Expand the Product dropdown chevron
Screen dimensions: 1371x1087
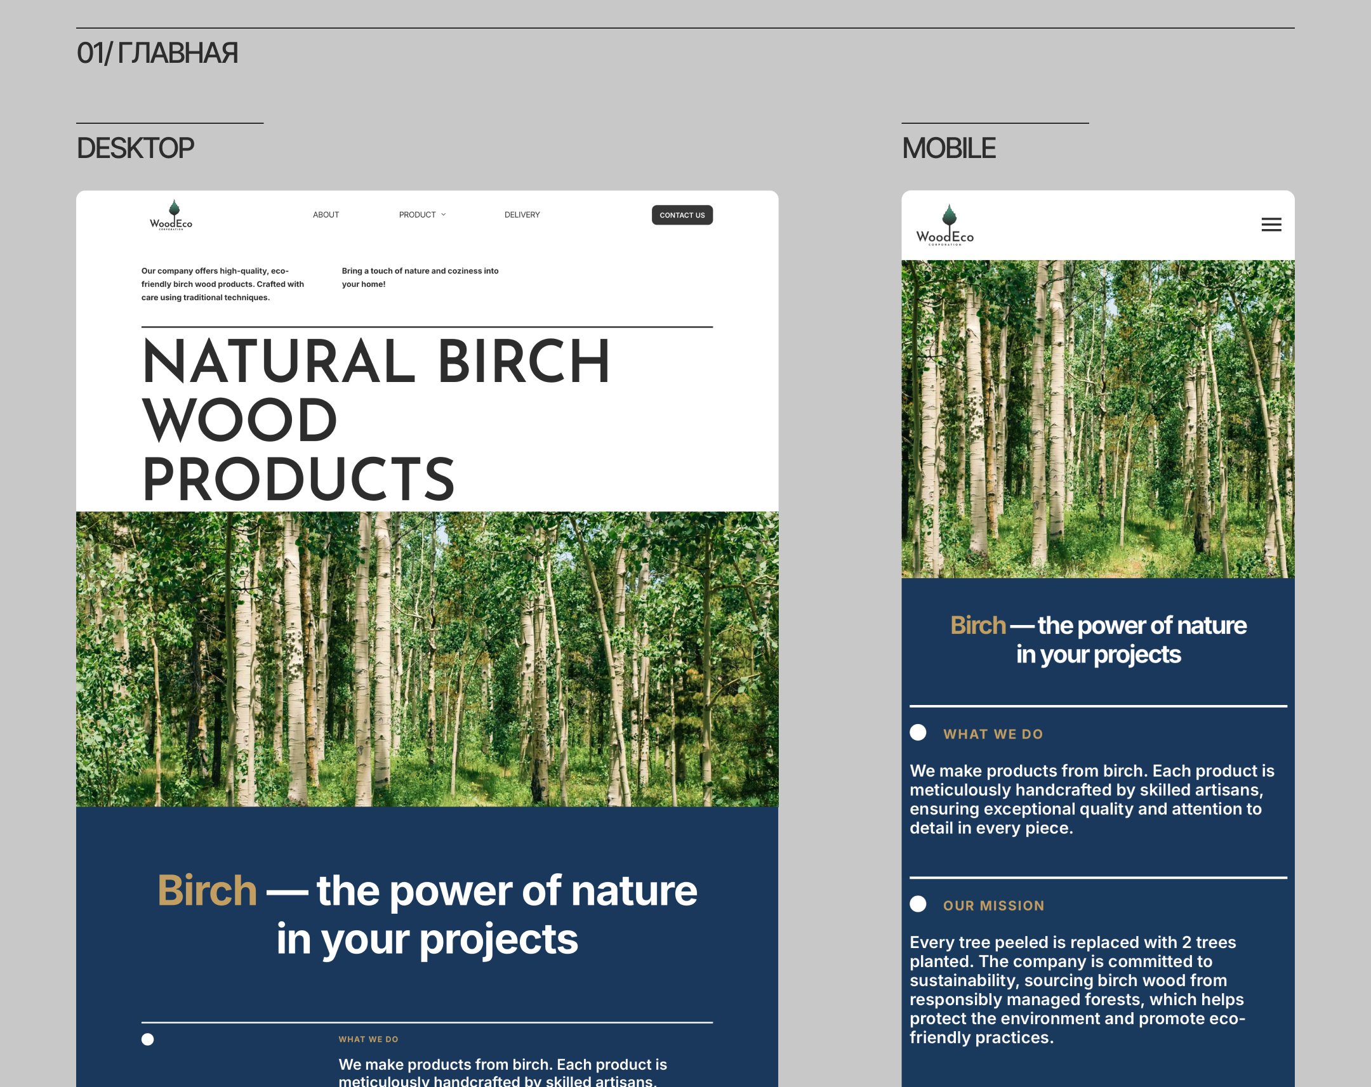pos(444,215)
